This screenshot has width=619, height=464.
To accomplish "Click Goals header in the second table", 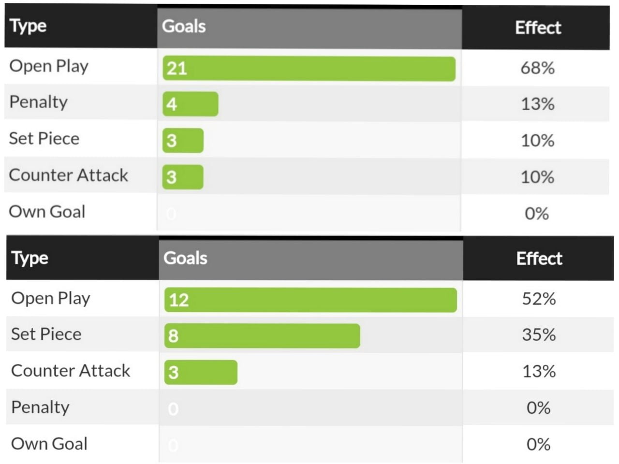I will [185, 259].
